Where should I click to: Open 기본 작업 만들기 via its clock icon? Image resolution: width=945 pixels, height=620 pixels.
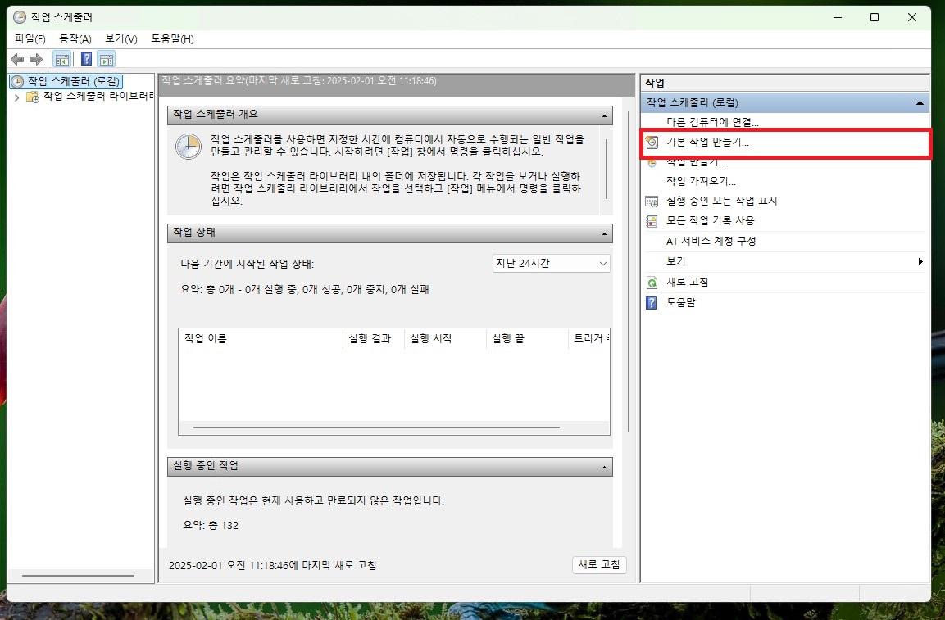652,142
